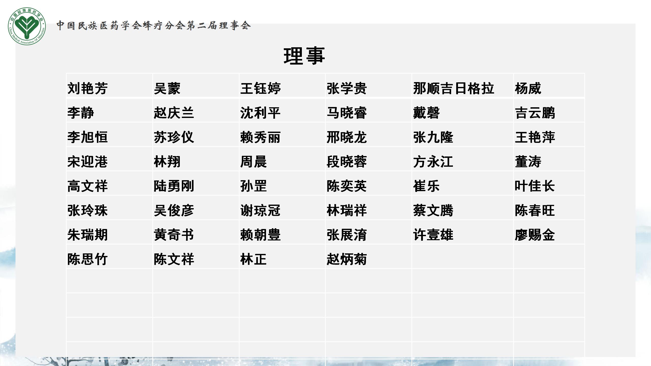Select the cell containing 赵庆兰
The width and height of the screenshot is (651, 366).
pyautogui.click(x=174, y=113)
